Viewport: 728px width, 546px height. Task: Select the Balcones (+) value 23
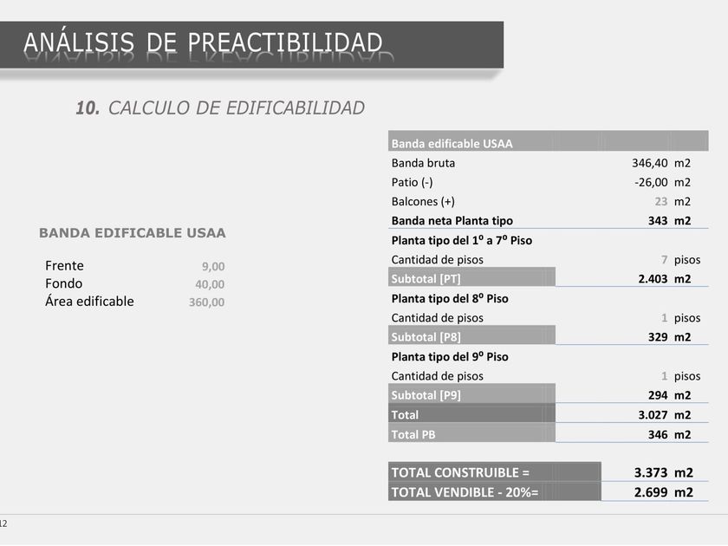(x=661, y=201)
